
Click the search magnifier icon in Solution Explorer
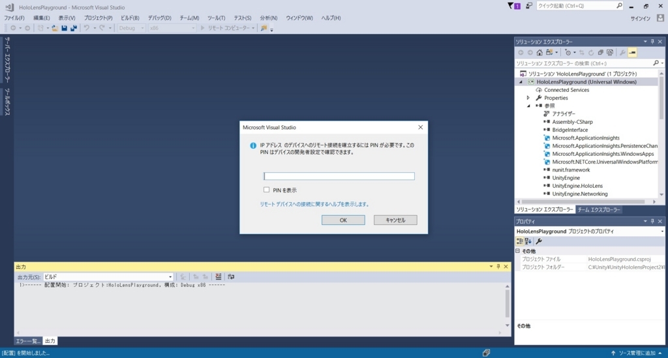tap(656, 63)
